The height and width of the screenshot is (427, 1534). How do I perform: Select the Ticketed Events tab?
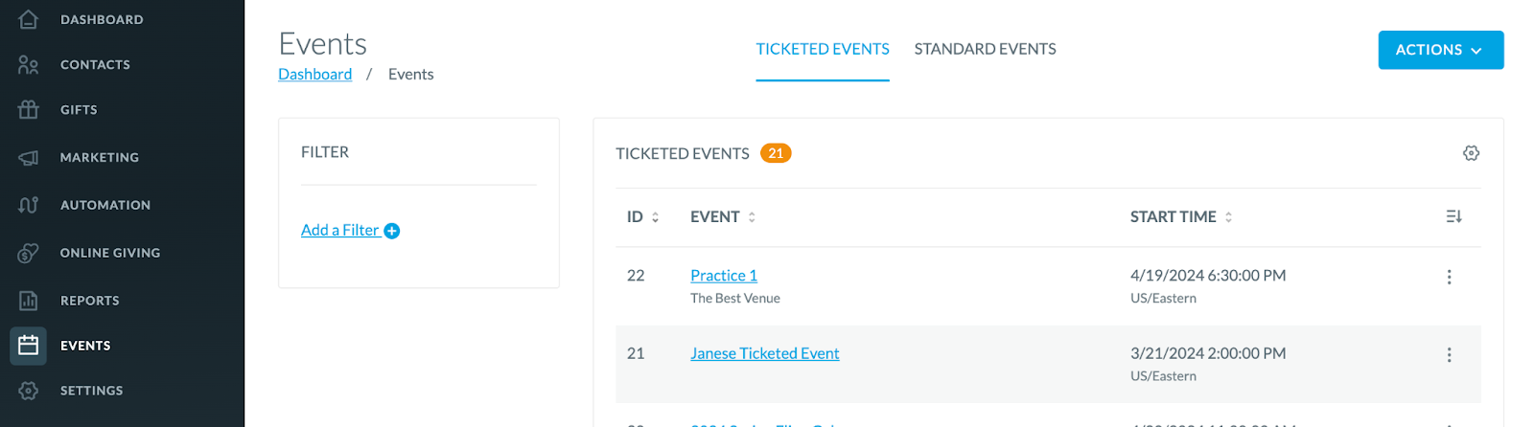pyautogui.click(x=823, y=49)
